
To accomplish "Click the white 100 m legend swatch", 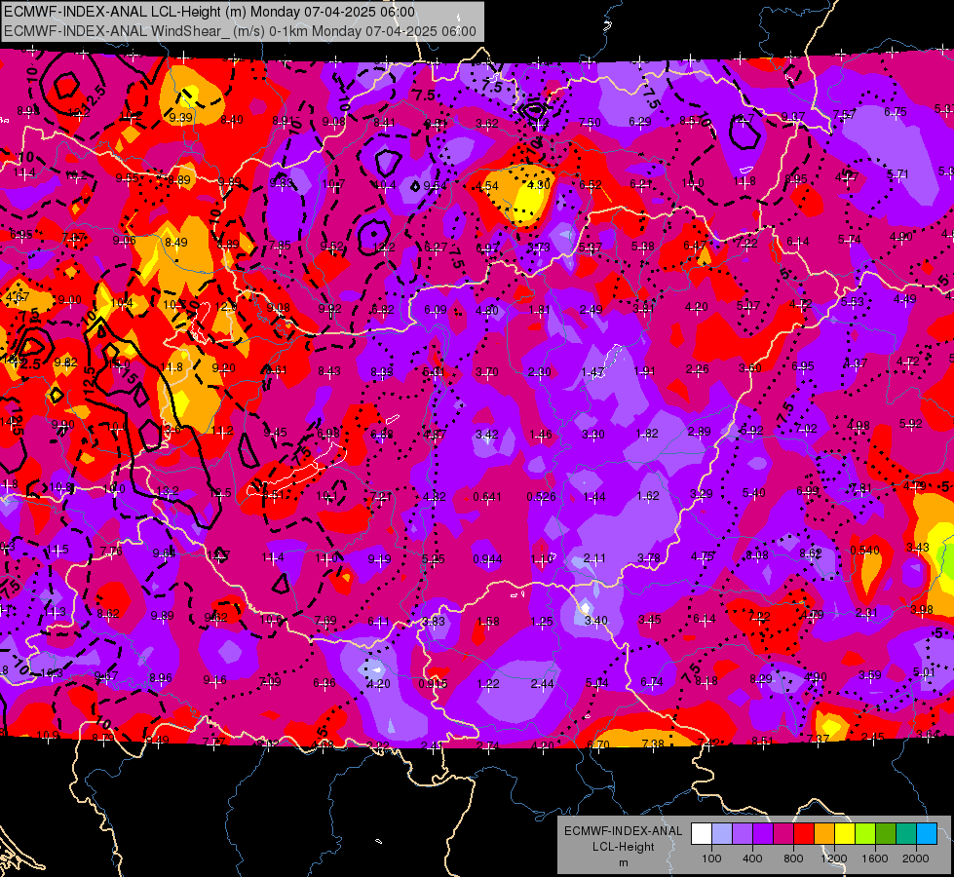I will (x=702, y=834).
